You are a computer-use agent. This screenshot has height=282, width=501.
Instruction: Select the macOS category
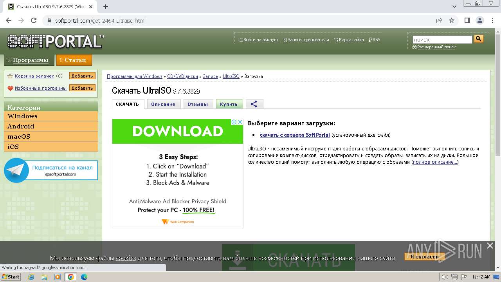point(51,137)
